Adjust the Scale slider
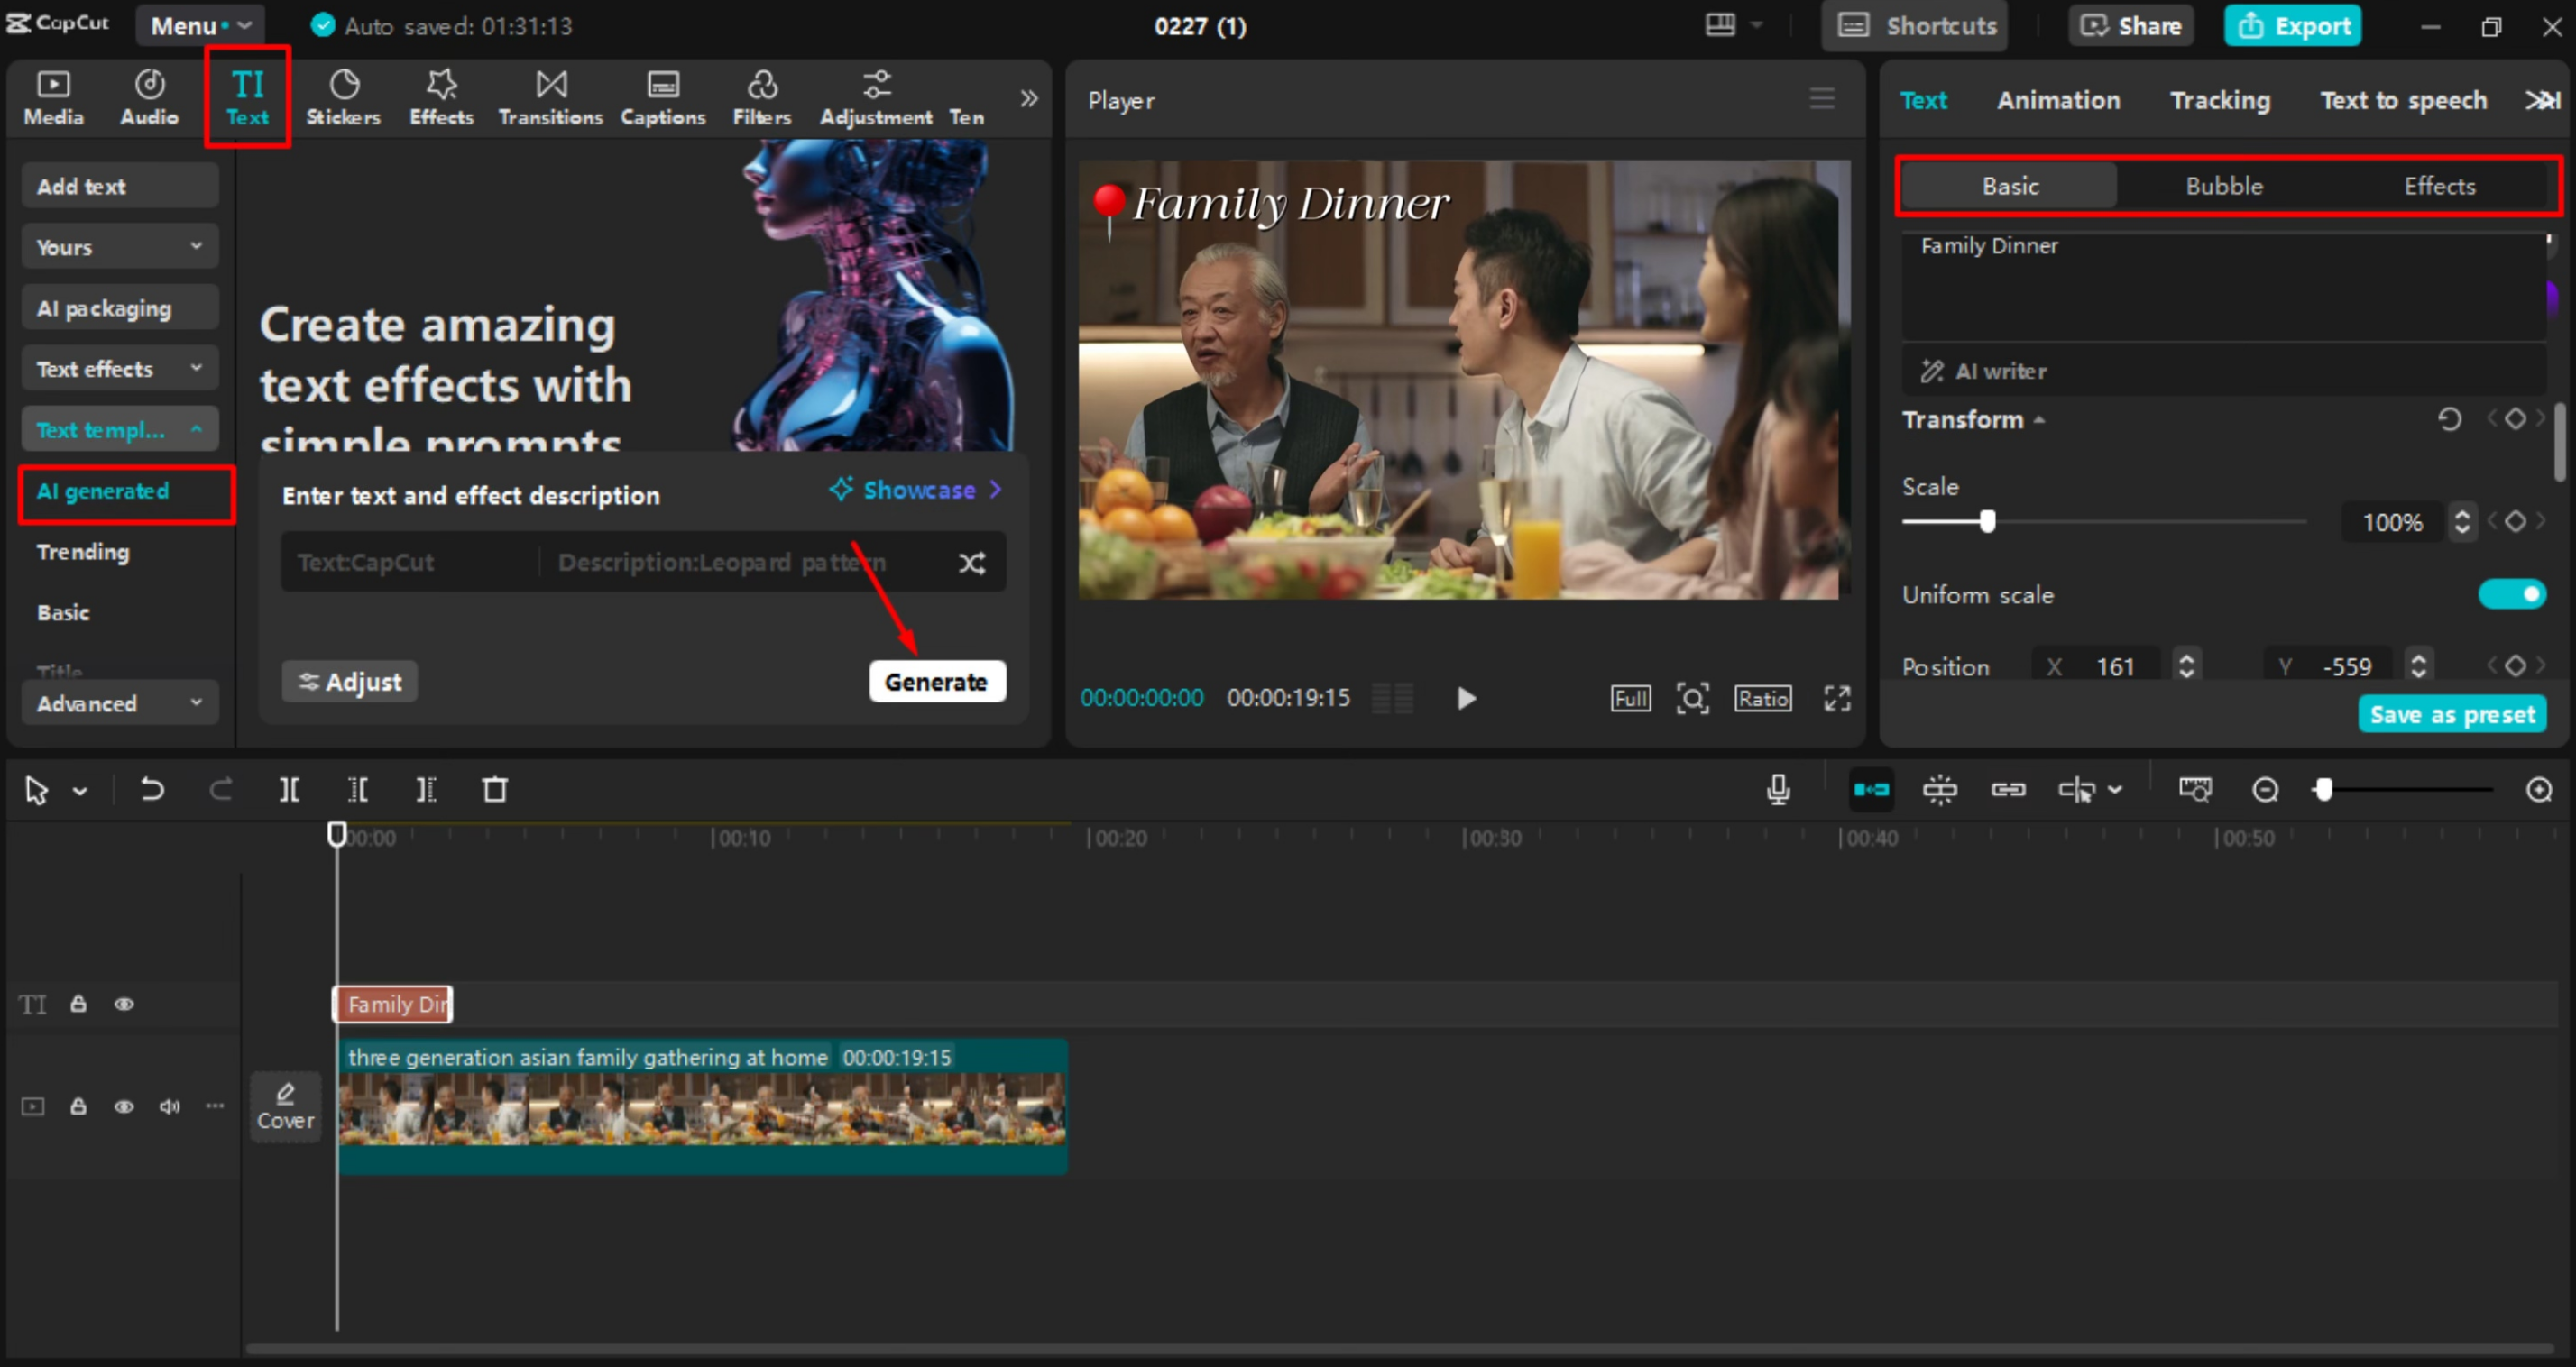Viewport: 2576px width, 1367px height. [x=1988, y=521]
